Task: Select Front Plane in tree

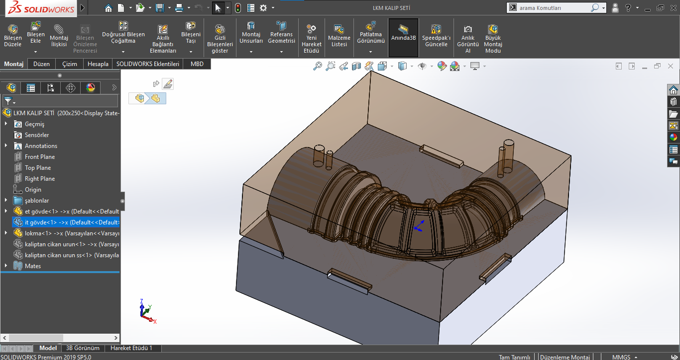Action: [x=40, y=157]
